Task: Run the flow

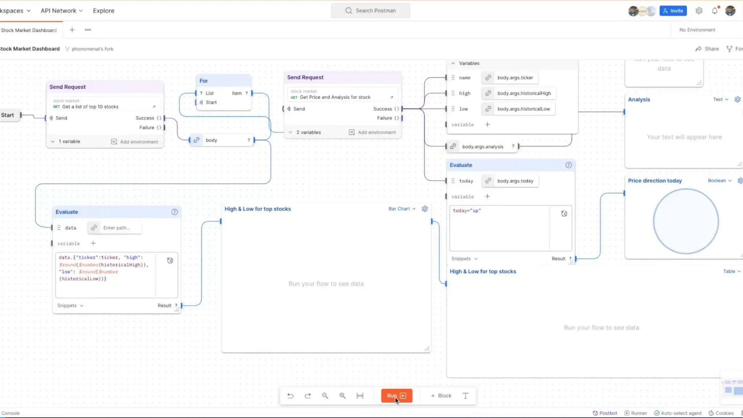Action: tap(396, 396)
